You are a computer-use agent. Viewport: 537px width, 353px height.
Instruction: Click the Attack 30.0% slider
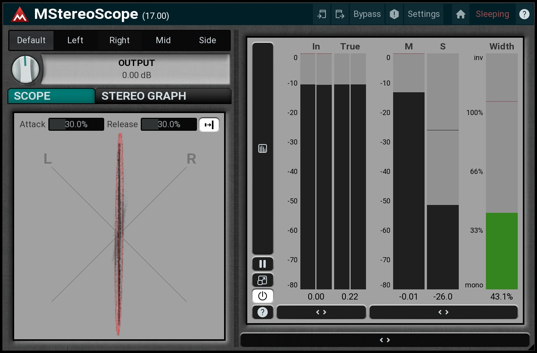[x=76, y=124]
